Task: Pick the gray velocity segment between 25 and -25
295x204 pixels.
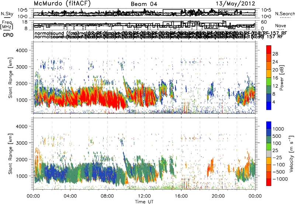Action: tap(269, 154)
